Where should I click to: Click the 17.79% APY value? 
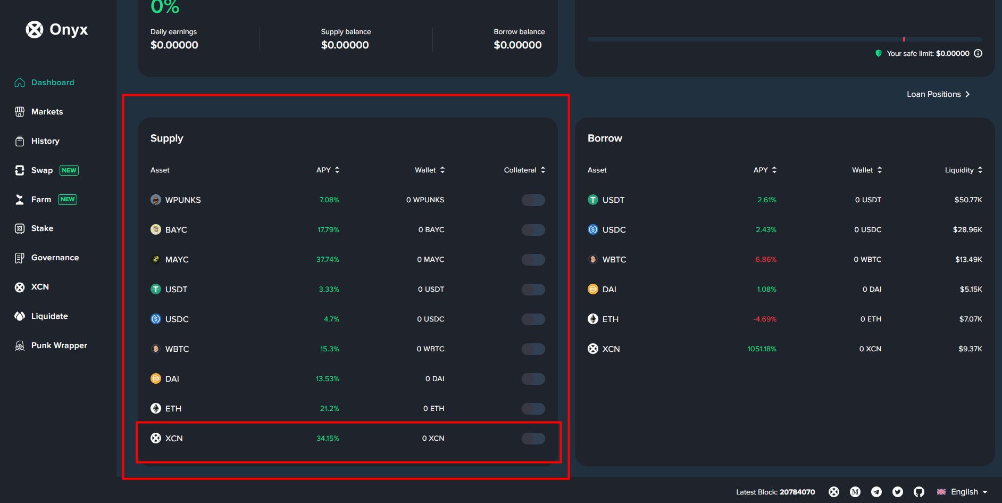tap(328, 230)
